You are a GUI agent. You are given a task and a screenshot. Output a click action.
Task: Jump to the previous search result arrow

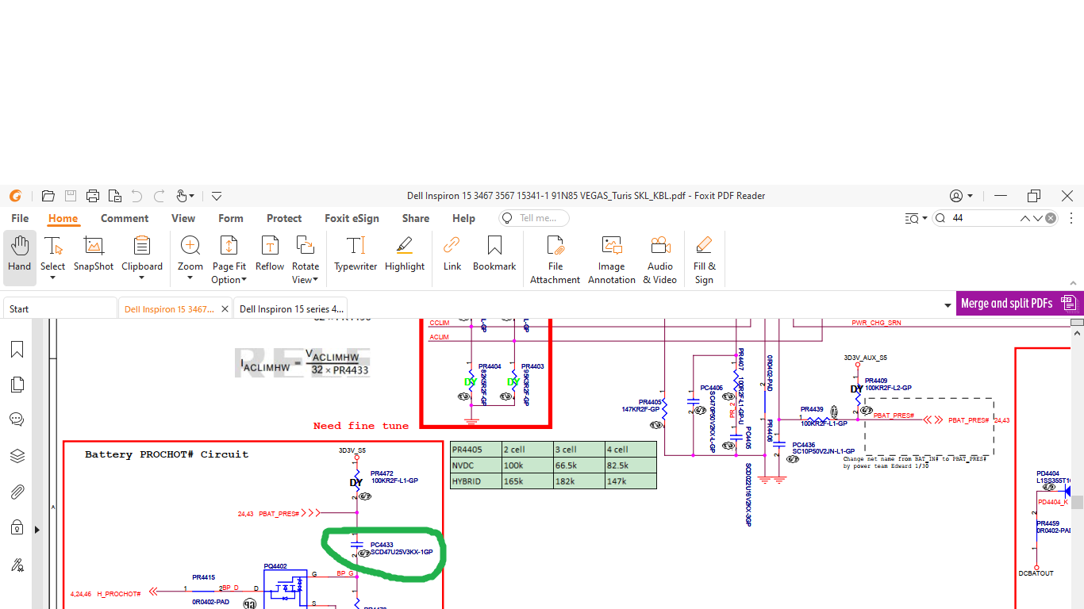tap(1024, 218)
